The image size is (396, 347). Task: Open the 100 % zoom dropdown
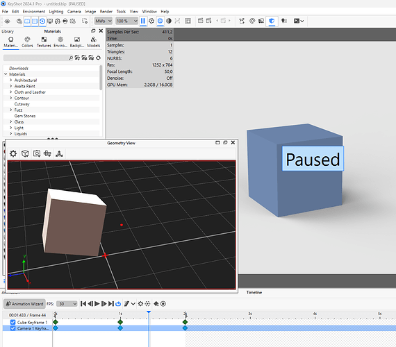pyautogui.click(x=126, y=21)
